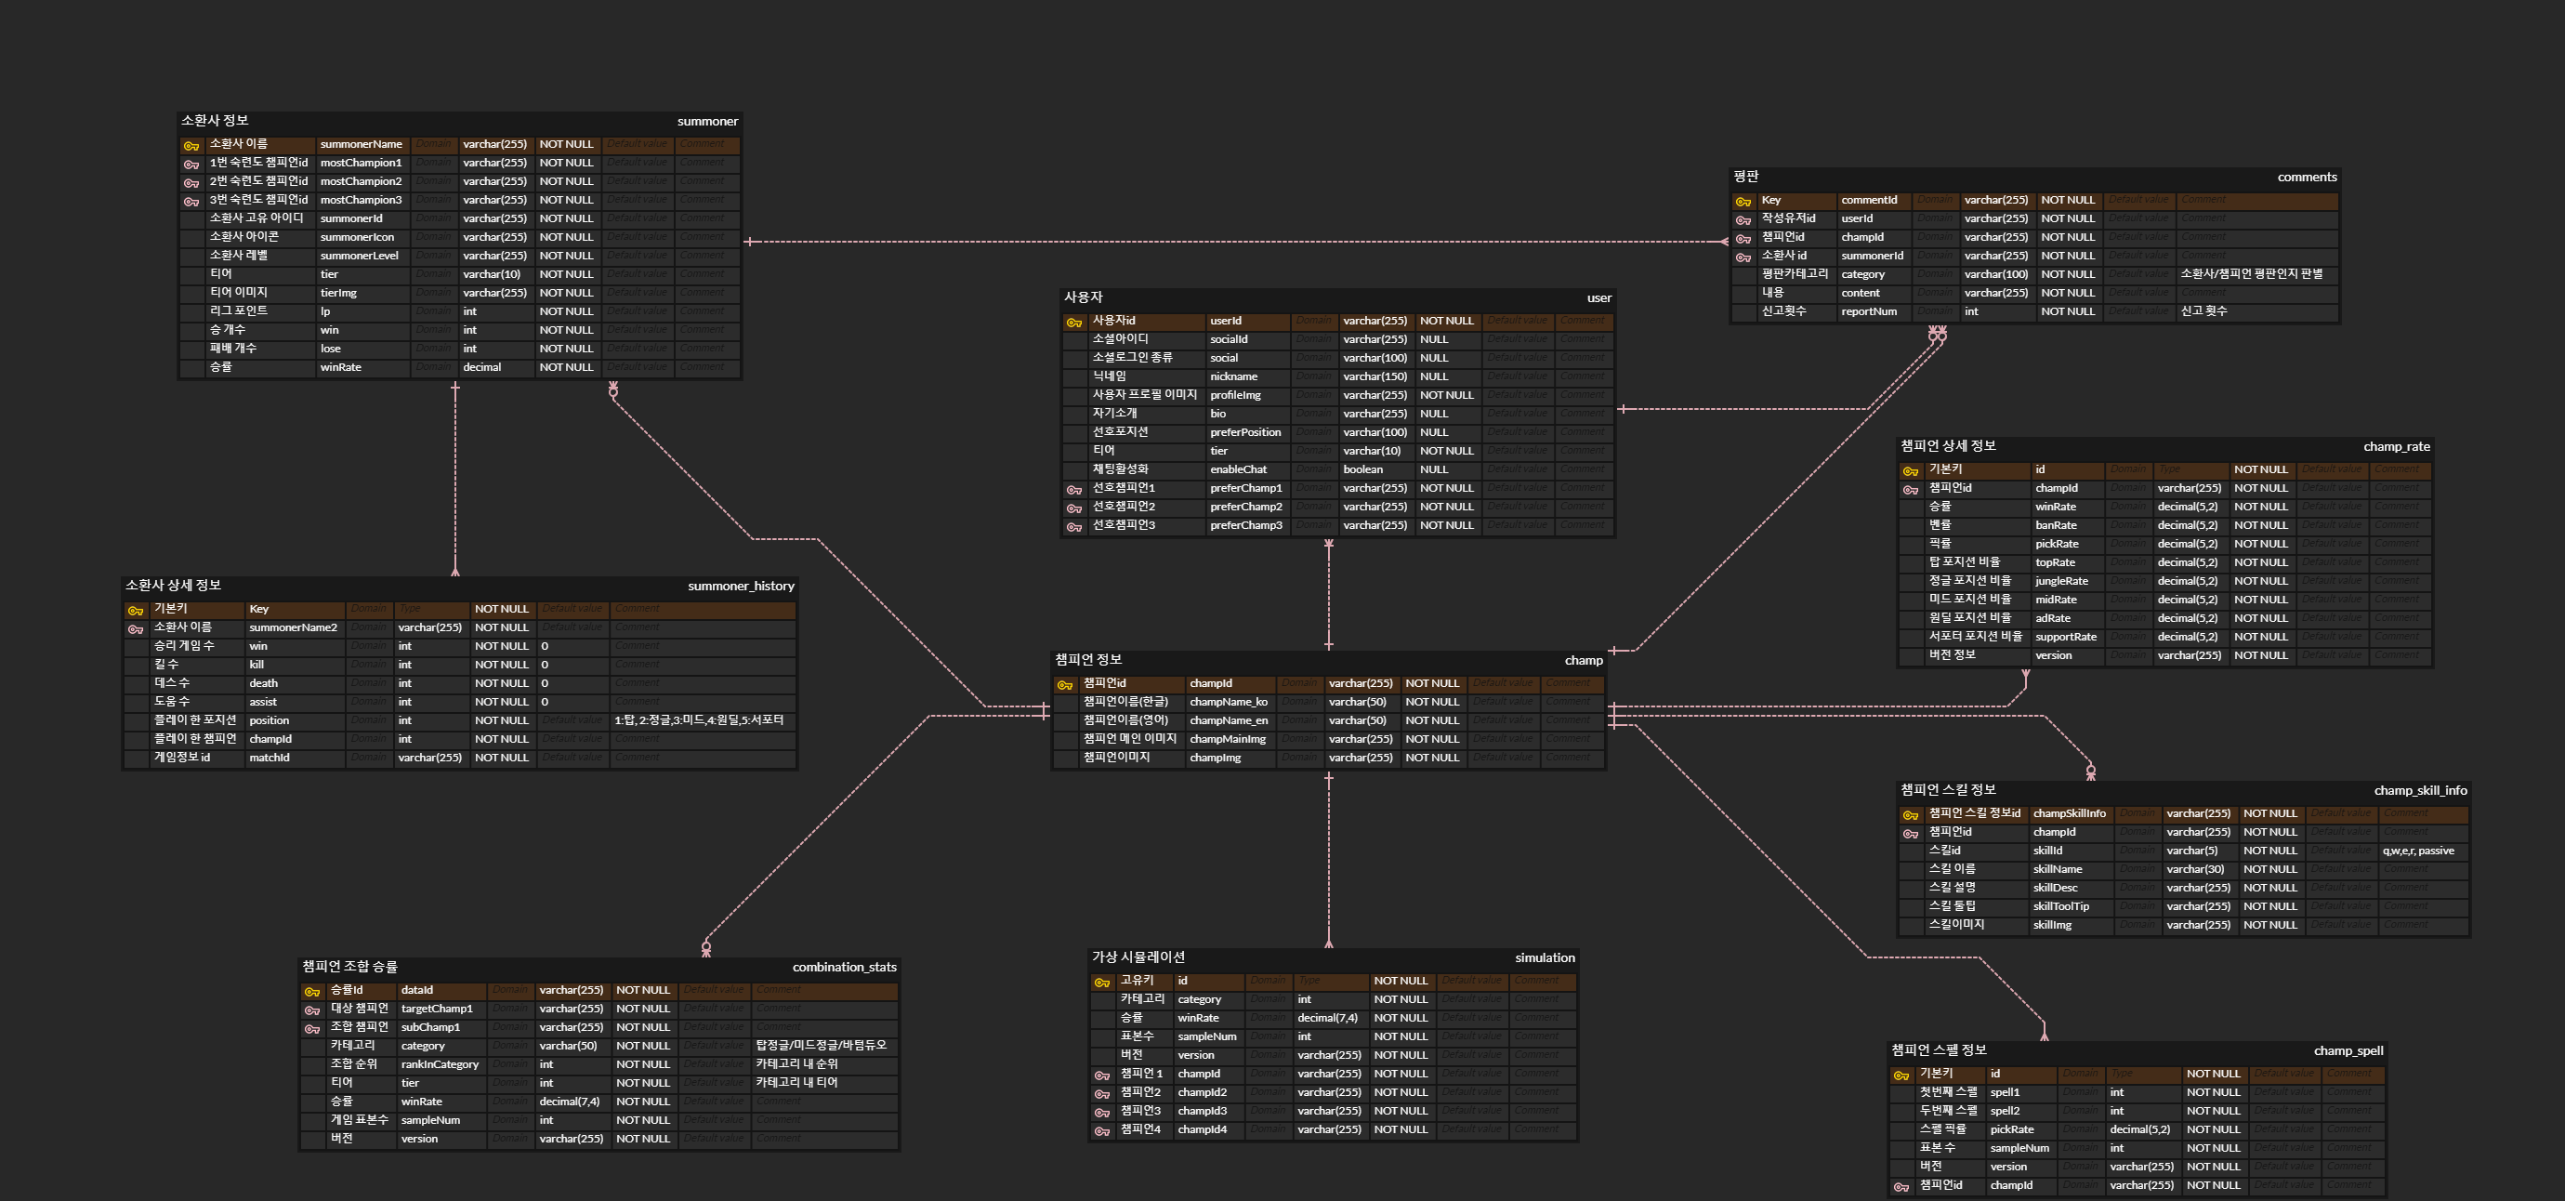
Task: Click primary key icon beside champSkillInfo row
Action: [x=1910, y=814]
